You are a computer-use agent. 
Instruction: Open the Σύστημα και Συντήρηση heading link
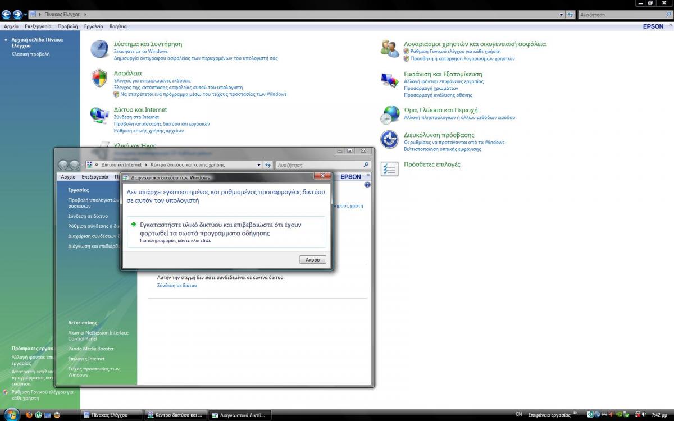tap(148, 44)
